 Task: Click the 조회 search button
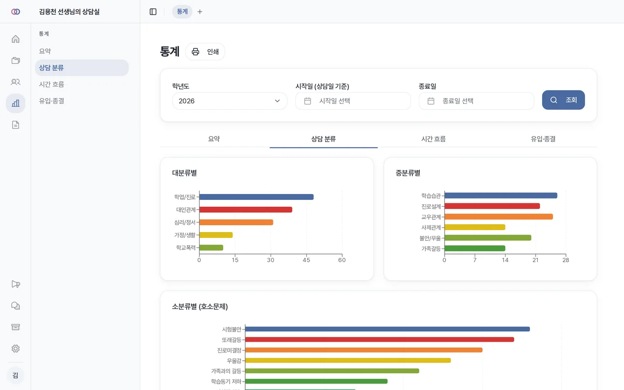point(564,100)
